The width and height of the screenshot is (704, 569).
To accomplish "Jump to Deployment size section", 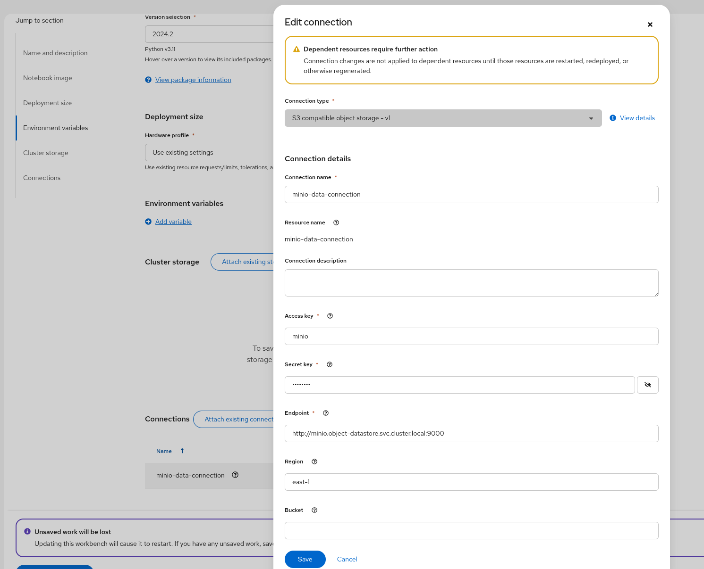I will click(47, 103).
